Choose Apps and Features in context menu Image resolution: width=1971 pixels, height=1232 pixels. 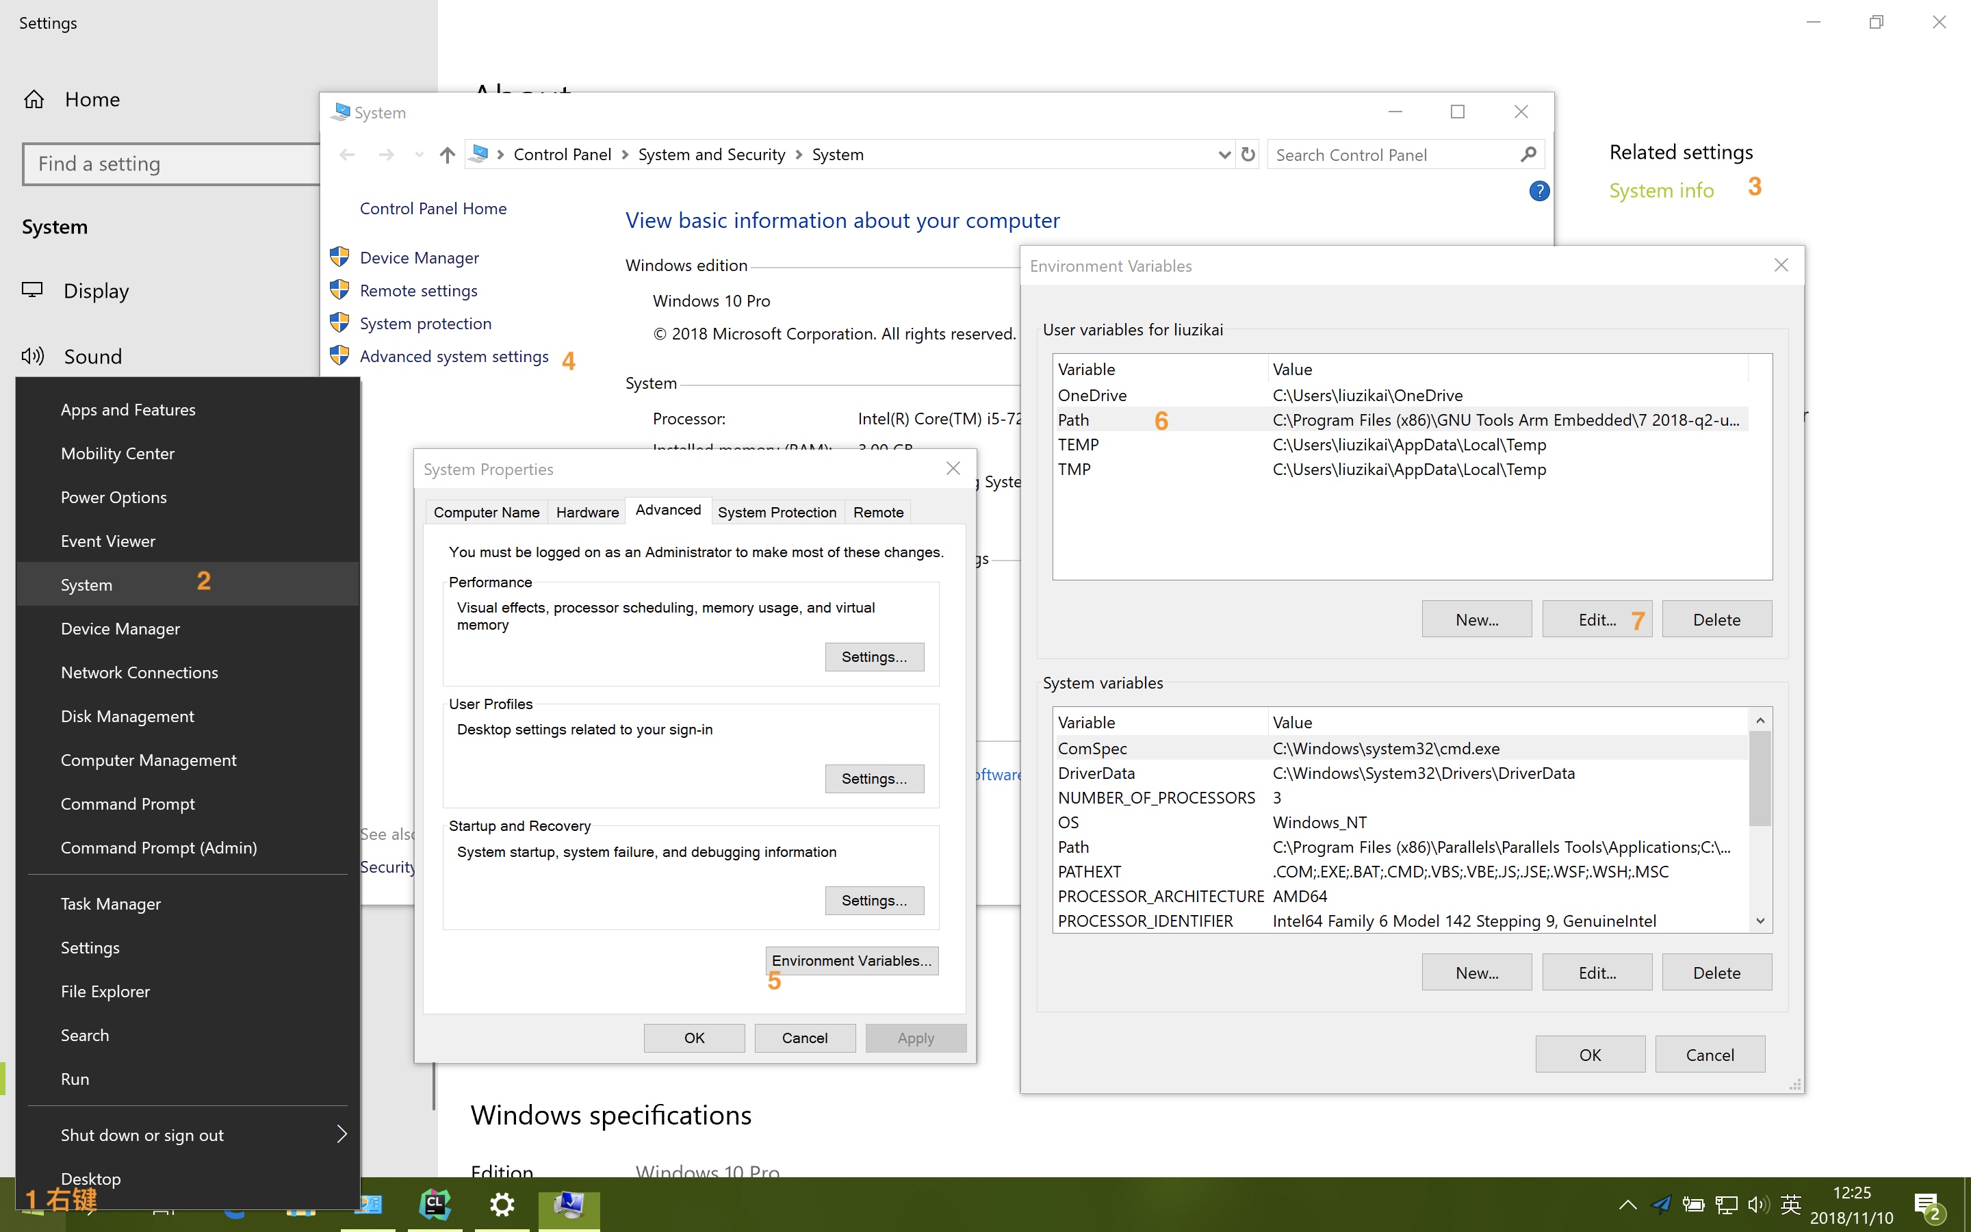point(188,409)
